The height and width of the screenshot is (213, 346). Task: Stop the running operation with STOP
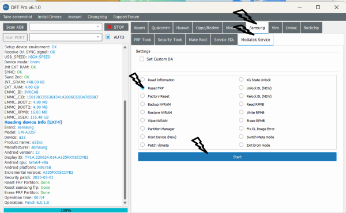point(116,27)
